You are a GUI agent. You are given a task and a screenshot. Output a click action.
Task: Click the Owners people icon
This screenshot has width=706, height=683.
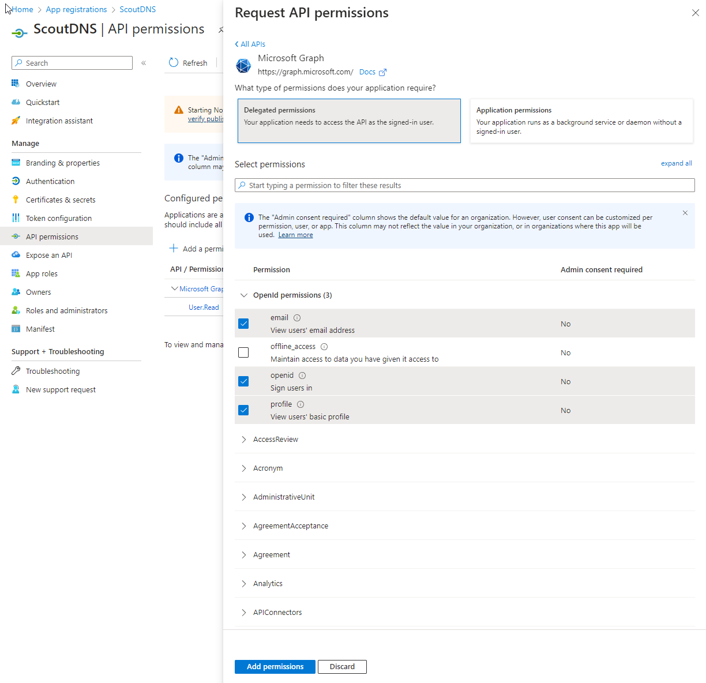16,292
